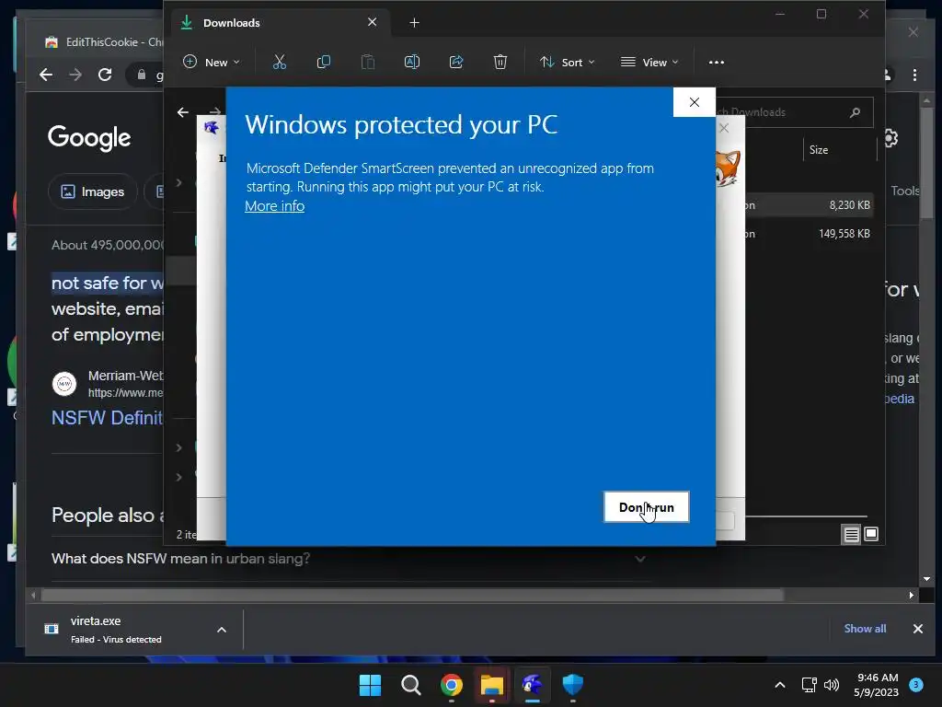Select the file row sized 8,230 KB
Image resolution: width=942 pixels, height=707 pixels.
(x=810, y=205)
